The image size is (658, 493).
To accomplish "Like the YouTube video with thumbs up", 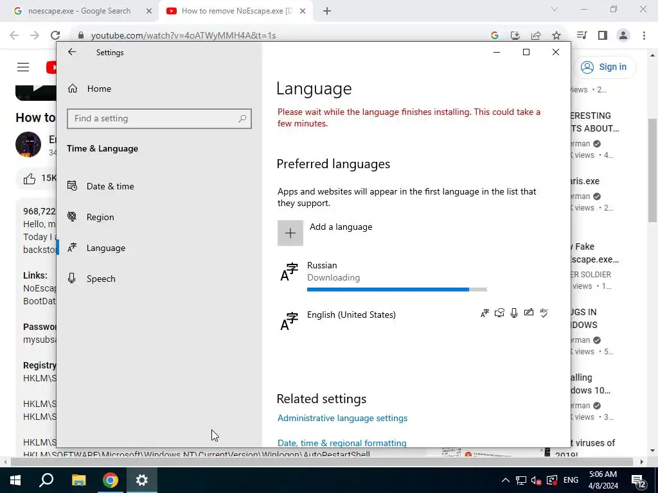I will pos(30,179).
